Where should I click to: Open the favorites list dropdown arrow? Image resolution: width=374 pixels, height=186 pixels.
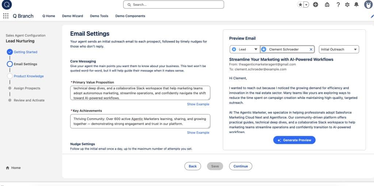point(306,4)
